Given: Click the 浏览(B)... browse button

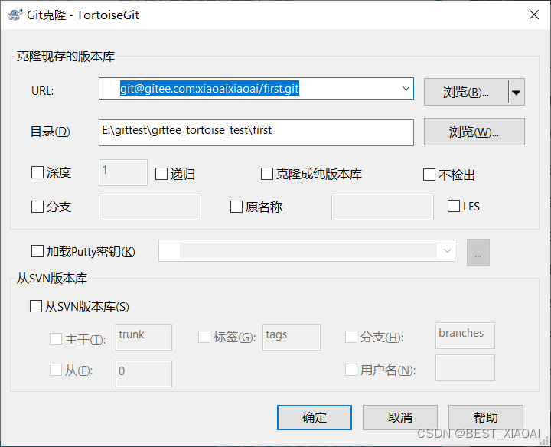Looking at the screenshot, I should coord(466,92).
